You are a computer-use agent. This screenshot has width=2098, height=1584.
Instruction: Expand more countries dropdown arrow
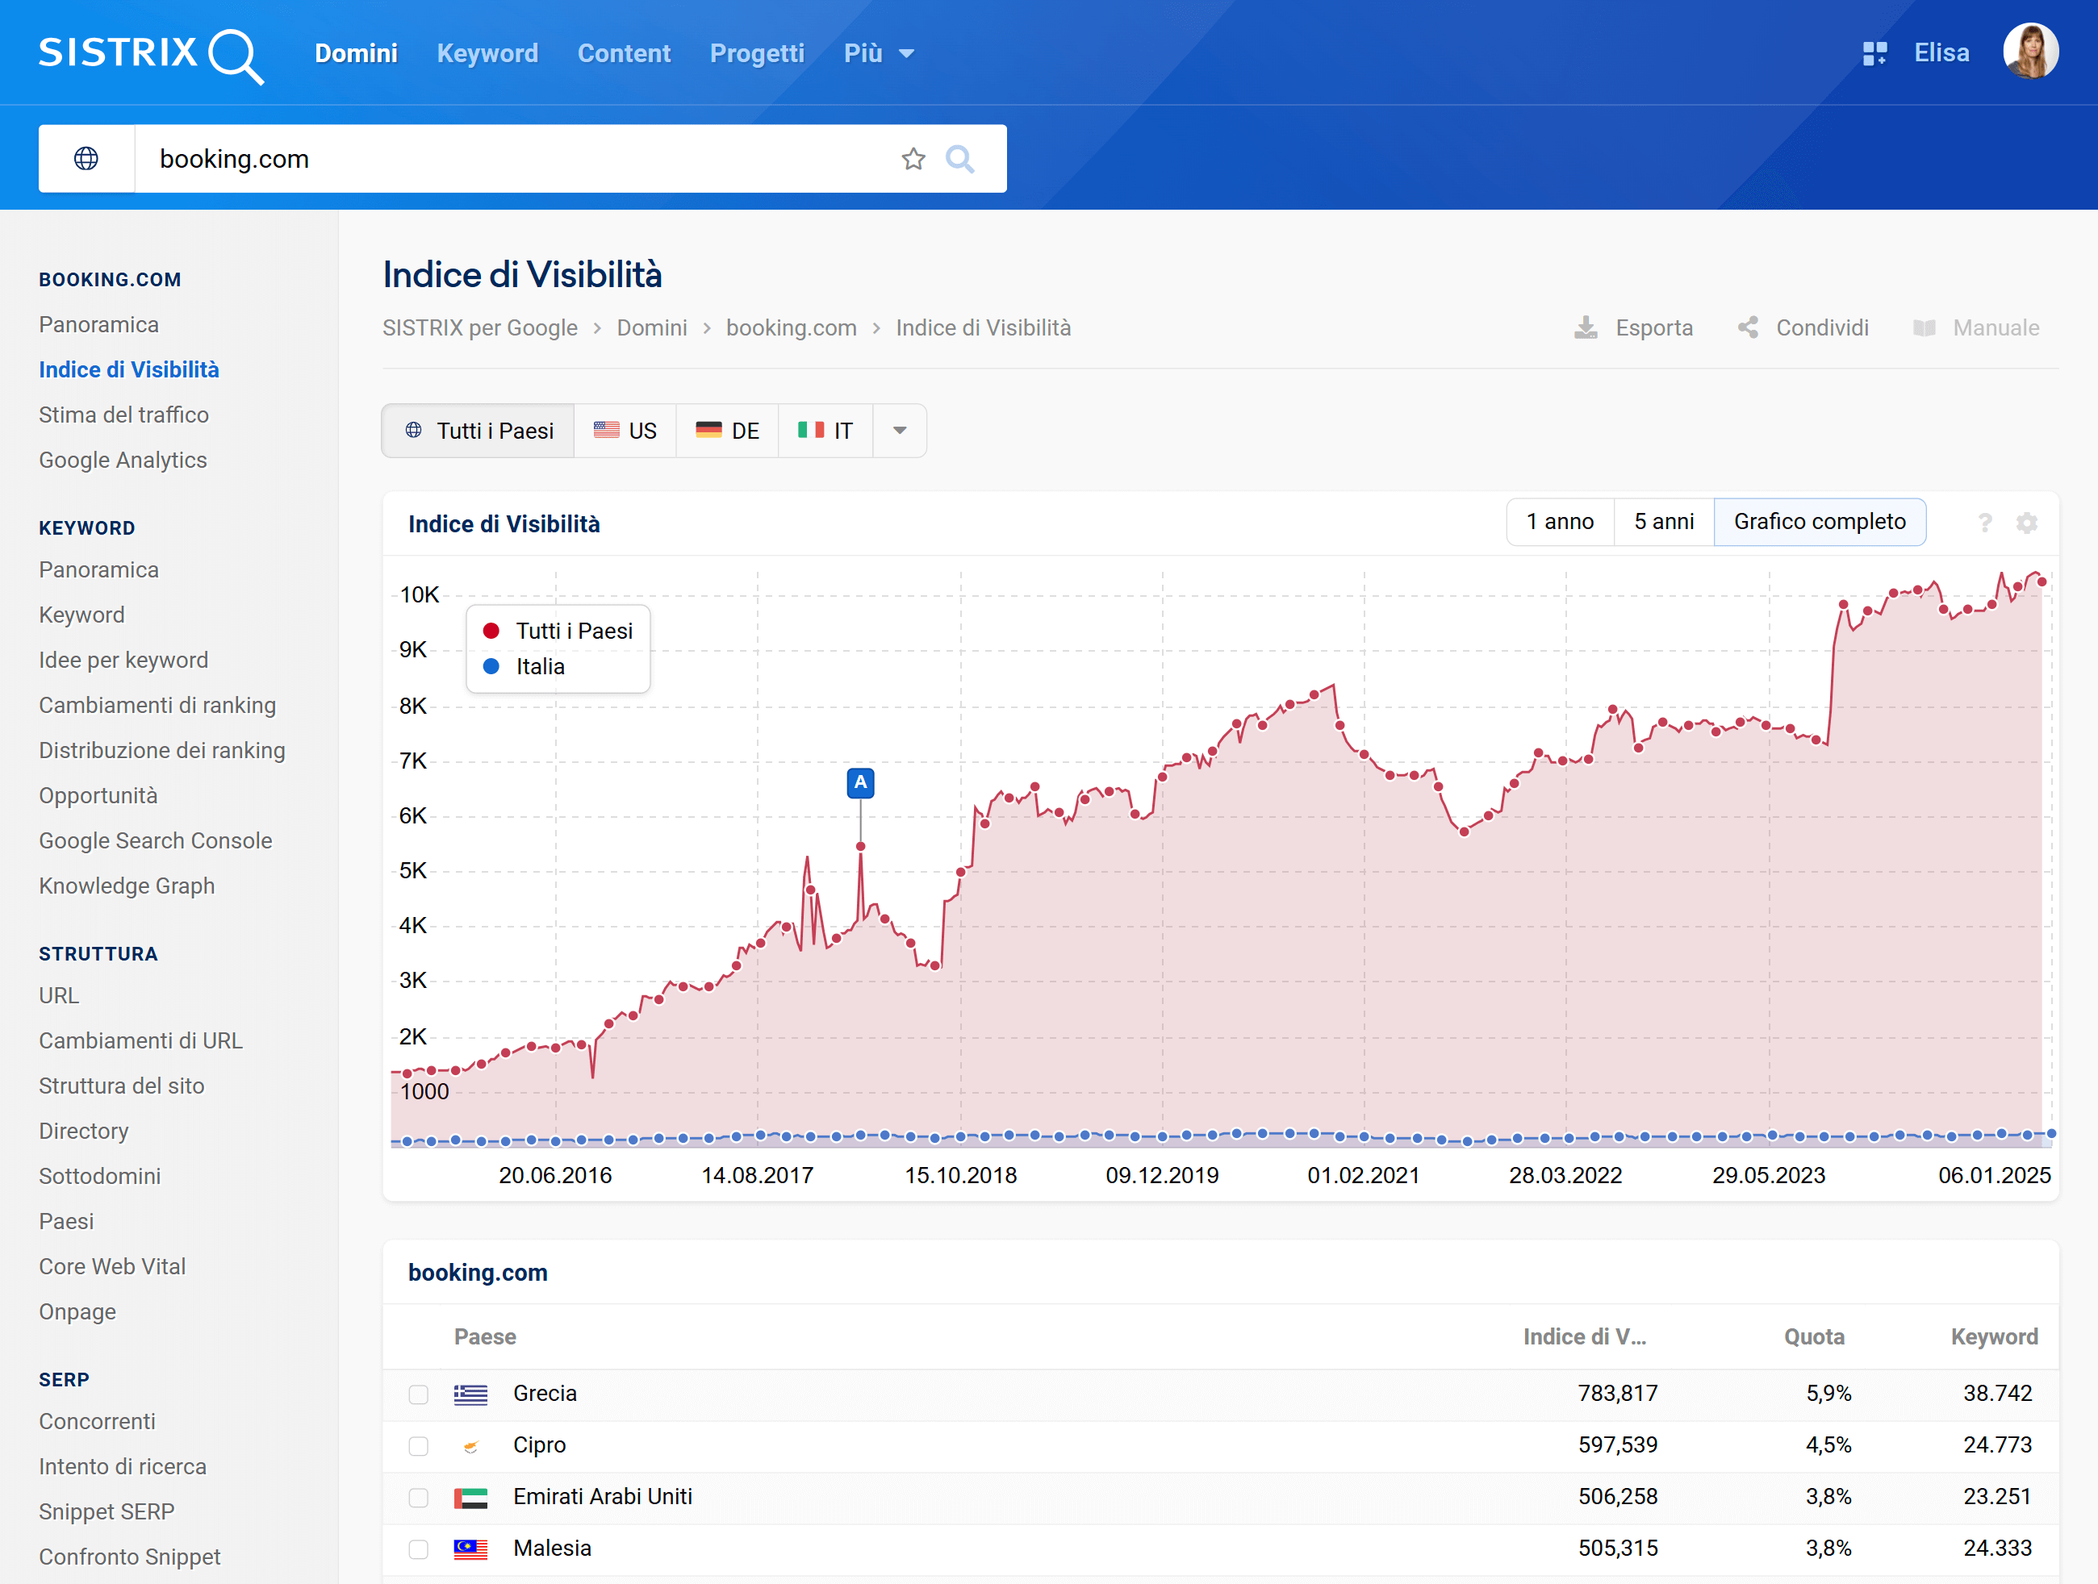[x=900, y=431]
